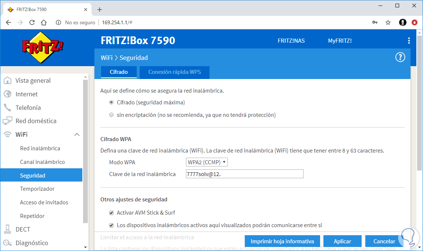Image resolution: width=423 pixels, height=251 pixels.
Task: View site info 'No es seguro' icon
Action: pyautogui.click(x=58, y=22)
